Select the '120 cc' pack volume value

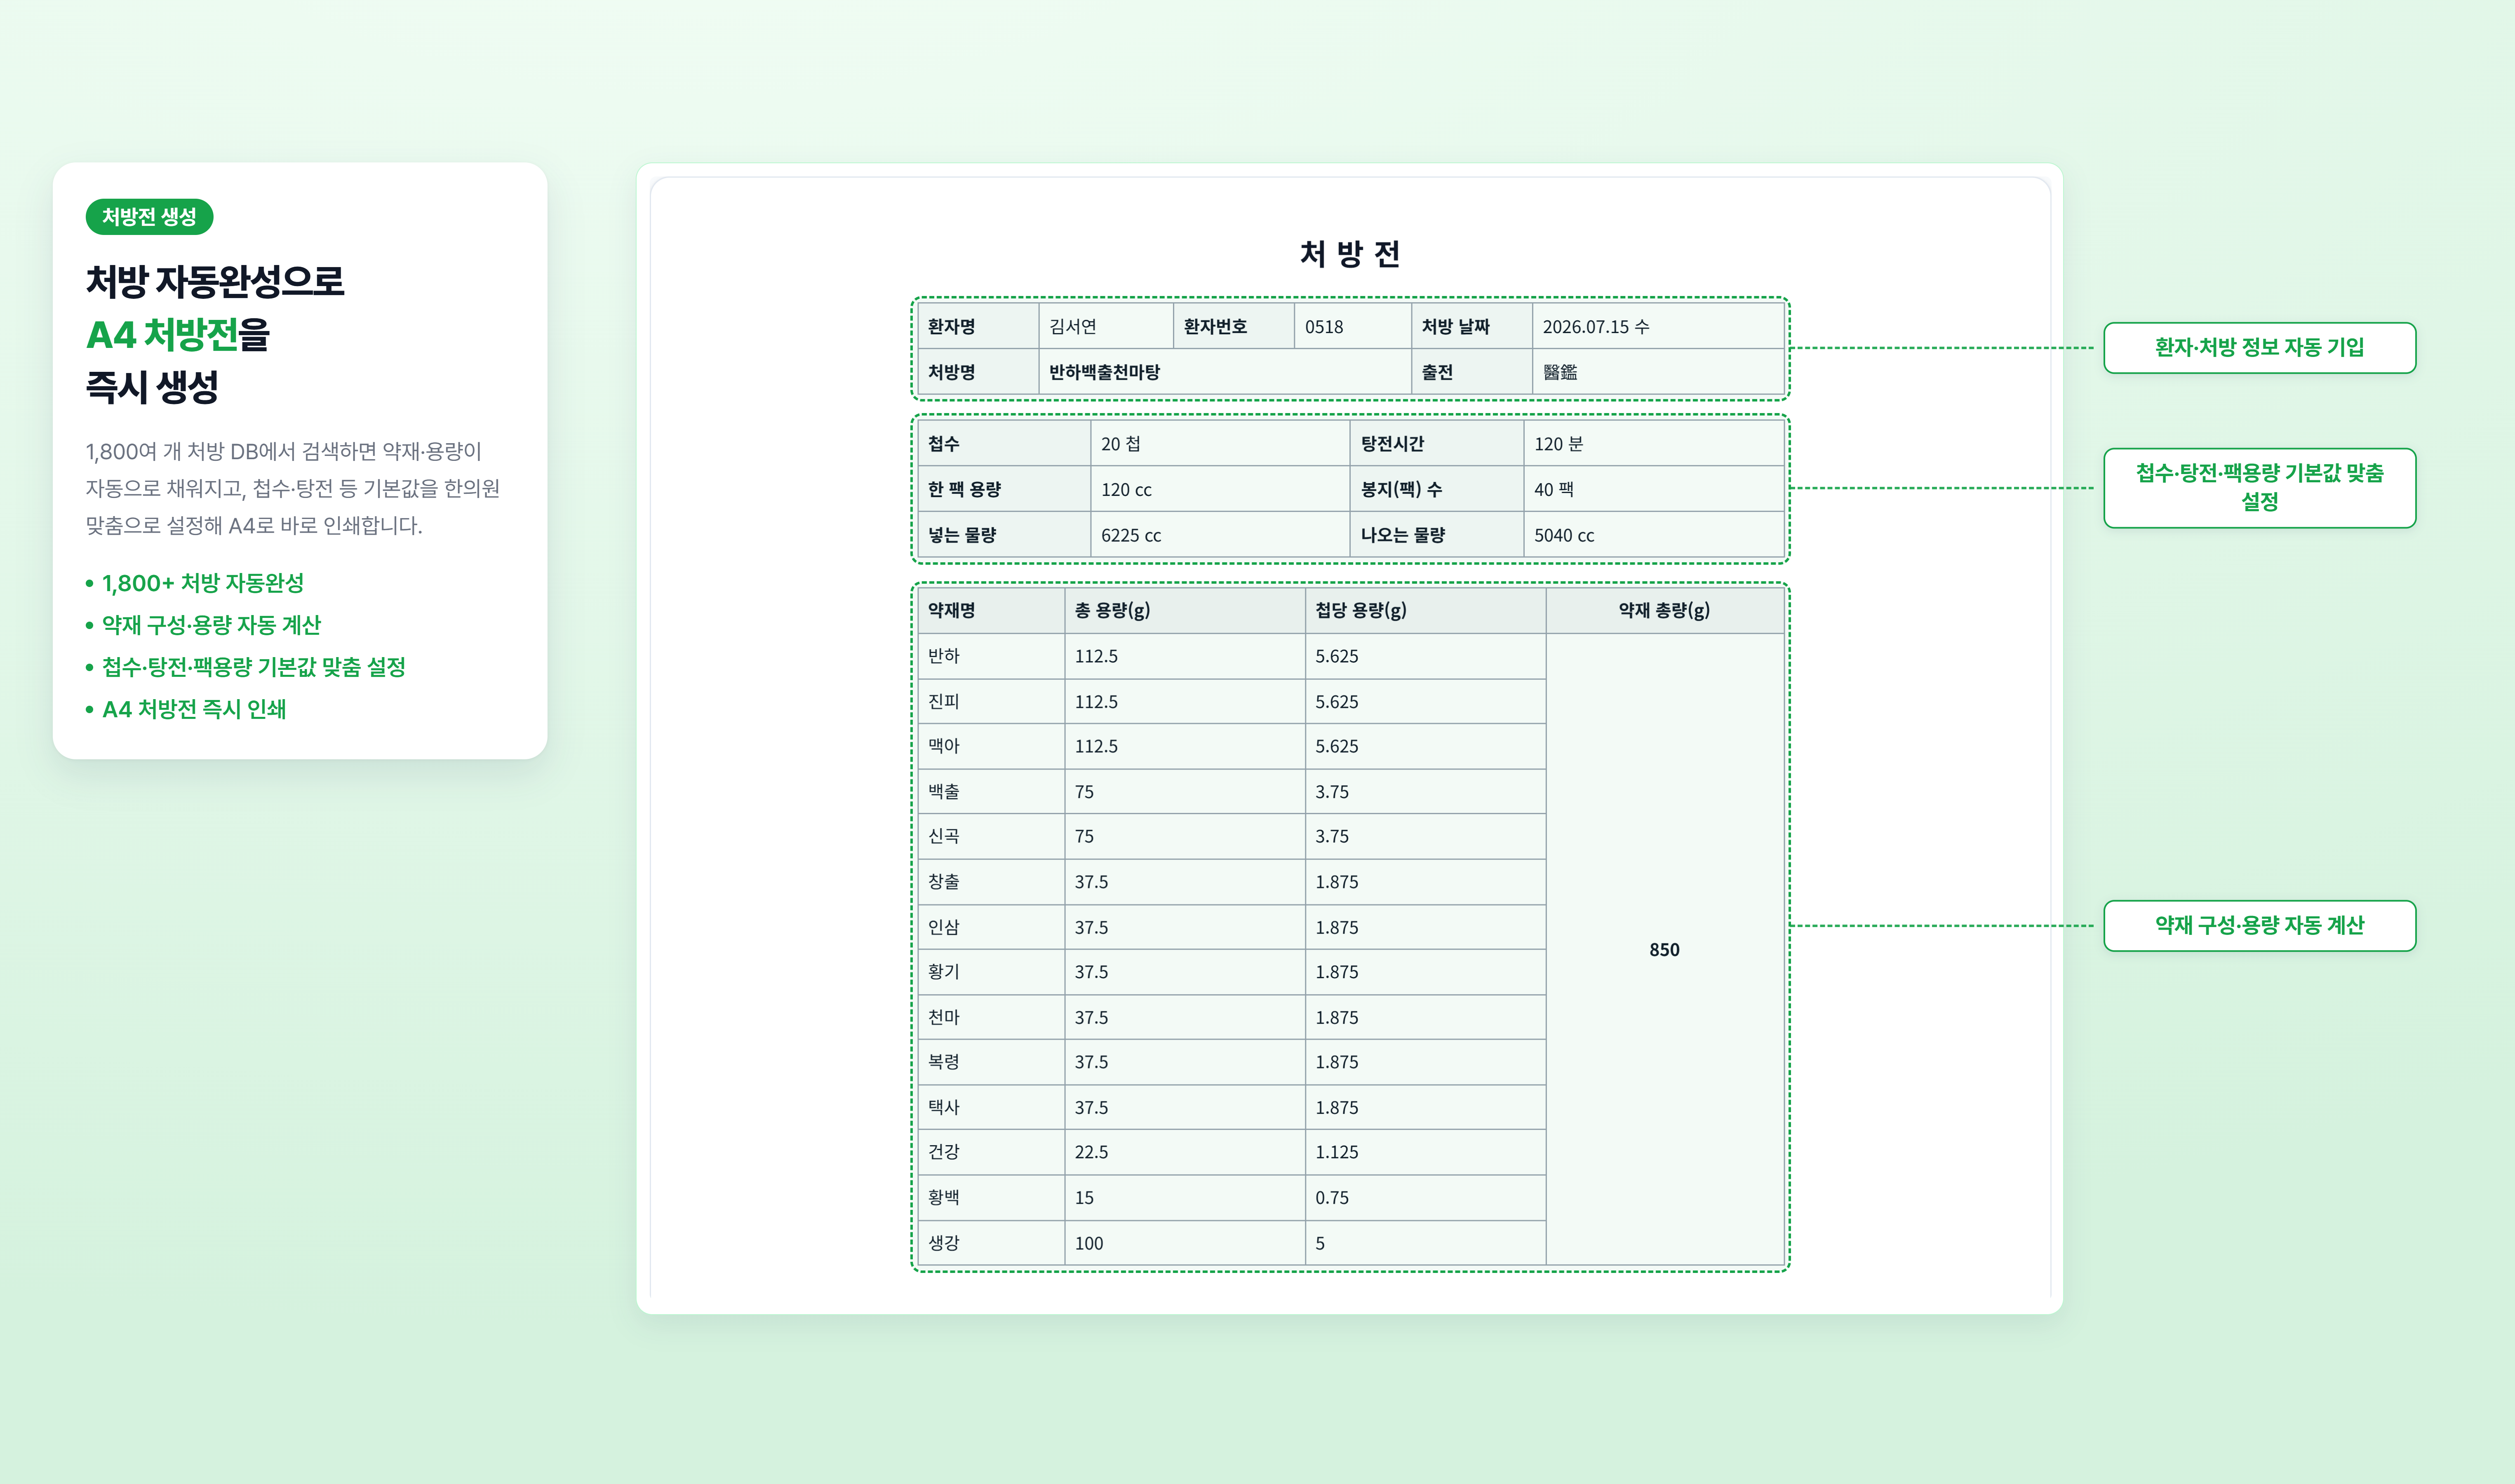click(1126, 490)
